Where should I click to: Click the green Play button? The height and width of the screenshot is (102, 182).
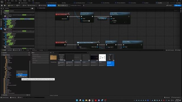tap(59, 5)
